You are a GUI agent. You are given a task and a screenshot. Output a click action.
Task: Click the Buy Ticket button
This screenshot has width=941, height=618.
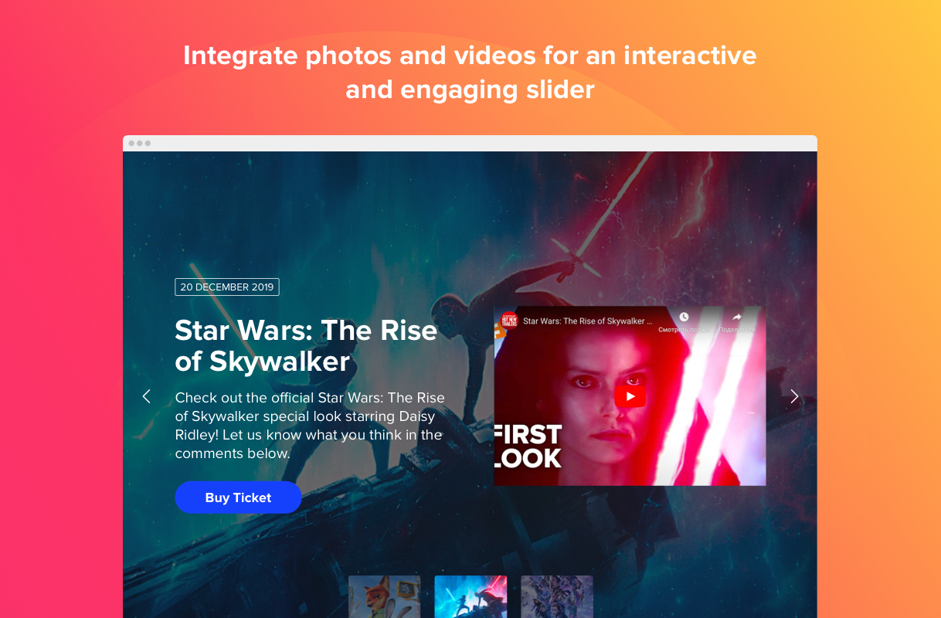(x=238, y=497)
